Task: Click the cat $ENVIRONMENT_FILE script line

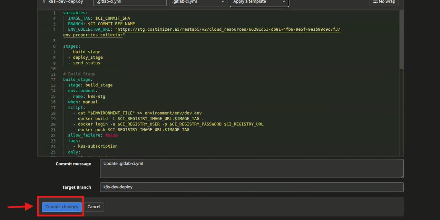Action: pos(137,113)
